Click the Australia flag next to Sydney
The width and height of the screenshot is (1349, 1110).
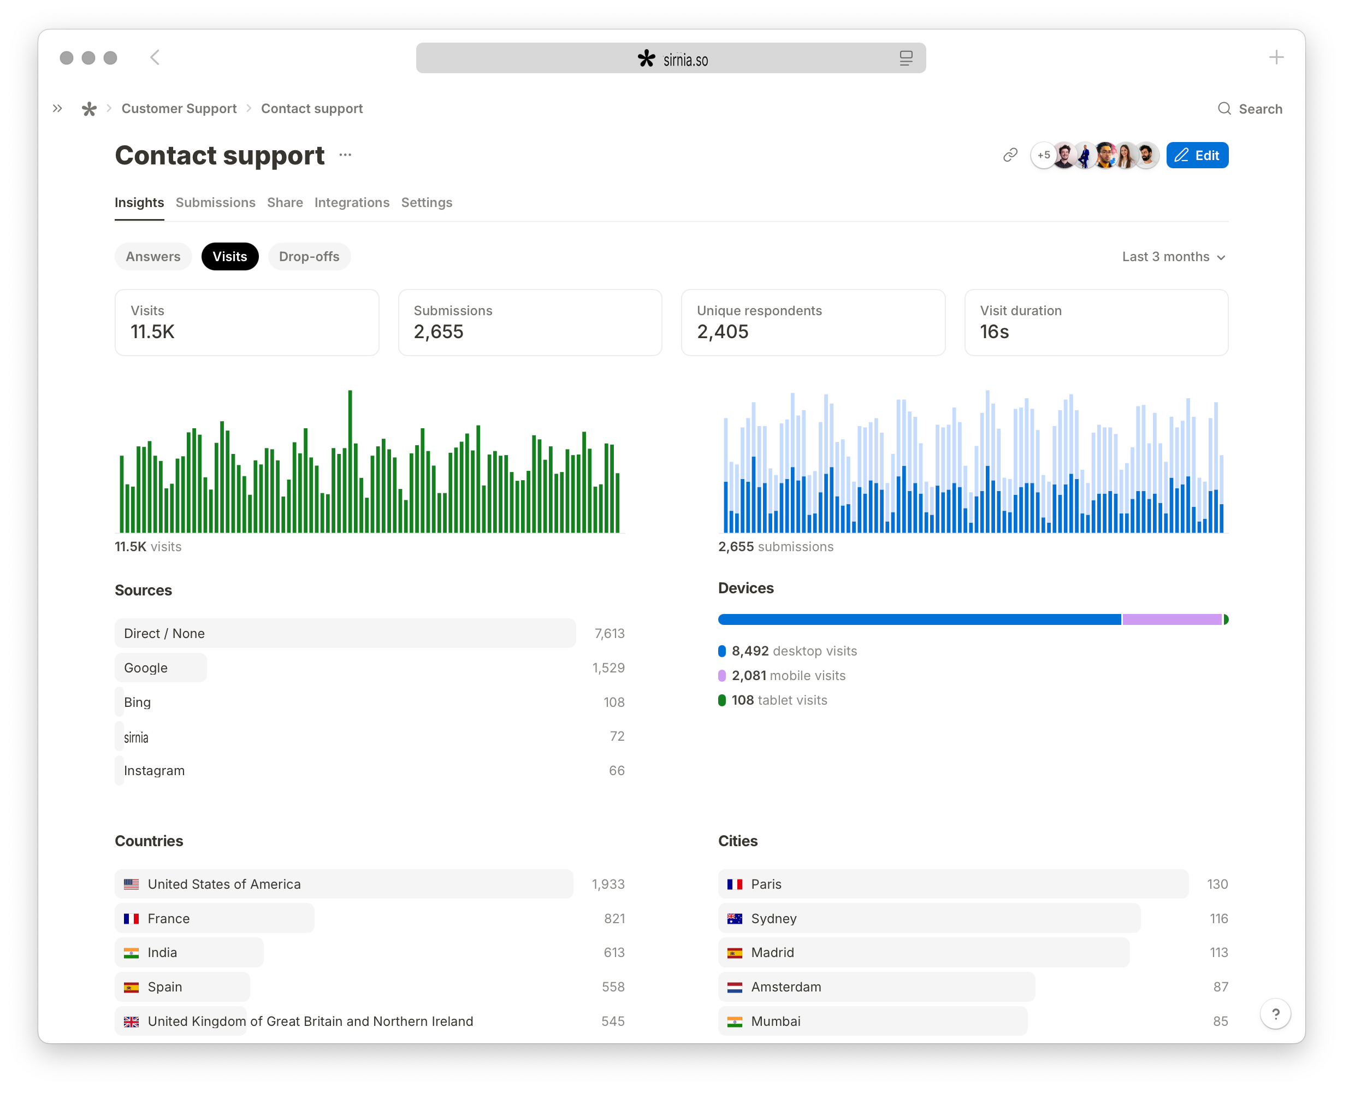[x=735, y=919]
